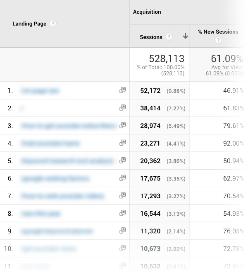Open row 6 landing page popout icon
The image size is (248, 280).
pyautogui.click(x=122, y=178)
